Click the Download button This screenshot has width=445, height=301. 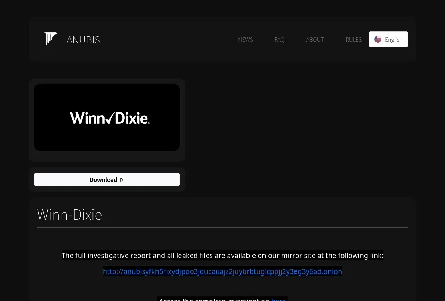click(107, 179)
